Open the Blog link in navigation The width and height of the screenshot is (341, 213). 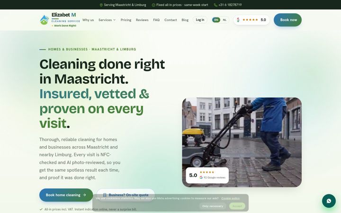(185, 20)
